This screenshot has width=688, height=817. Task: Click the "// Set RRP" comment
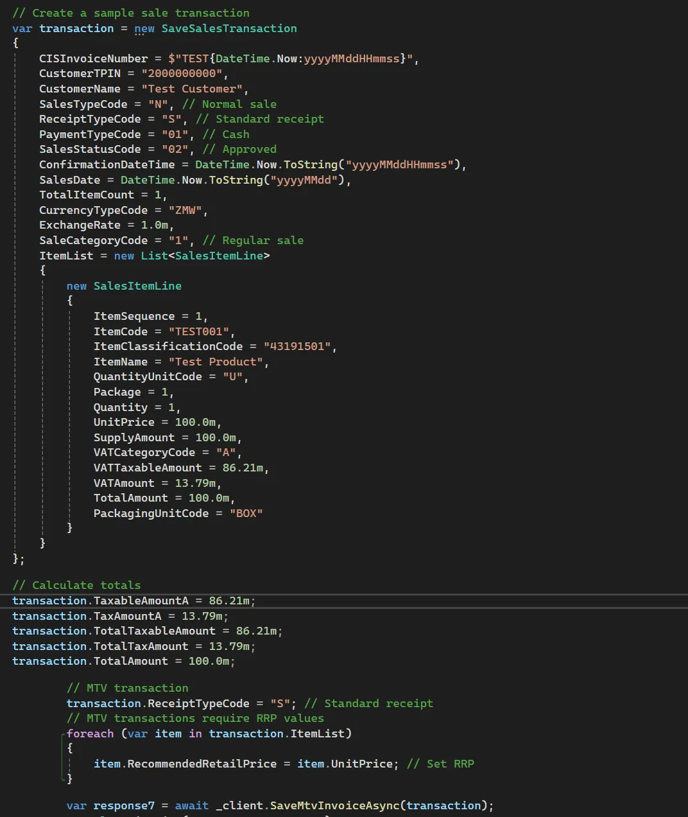click(x=440, y=764)
